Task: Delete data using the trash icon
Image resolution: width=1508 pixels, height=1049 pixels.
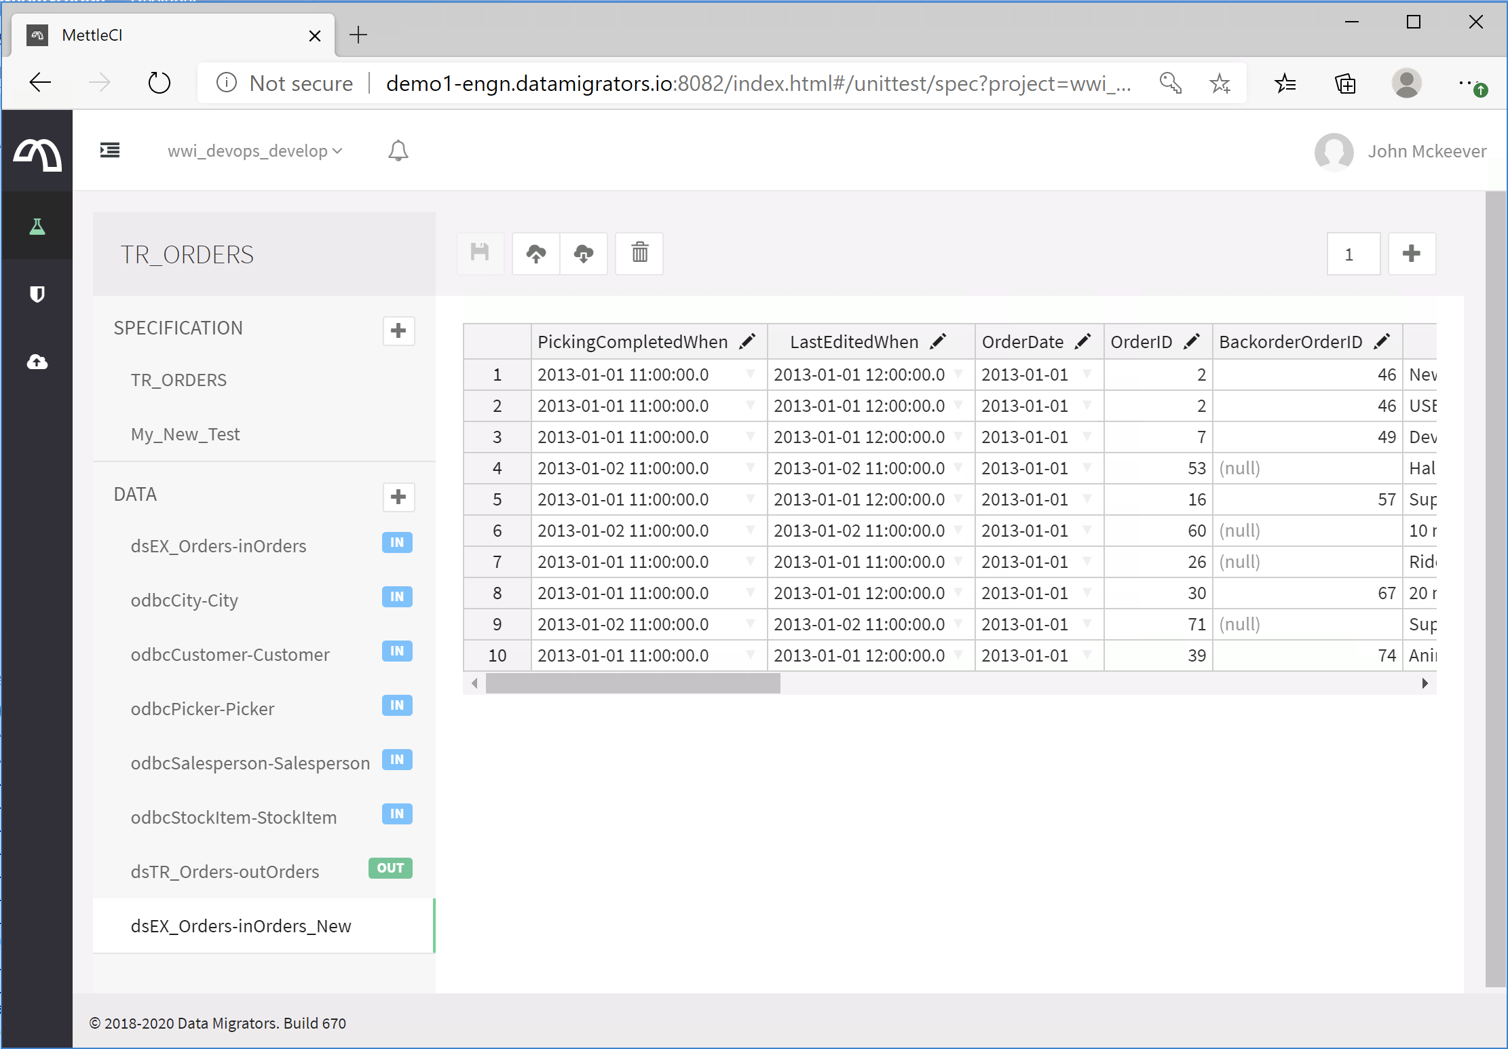Action: point(639,254)
